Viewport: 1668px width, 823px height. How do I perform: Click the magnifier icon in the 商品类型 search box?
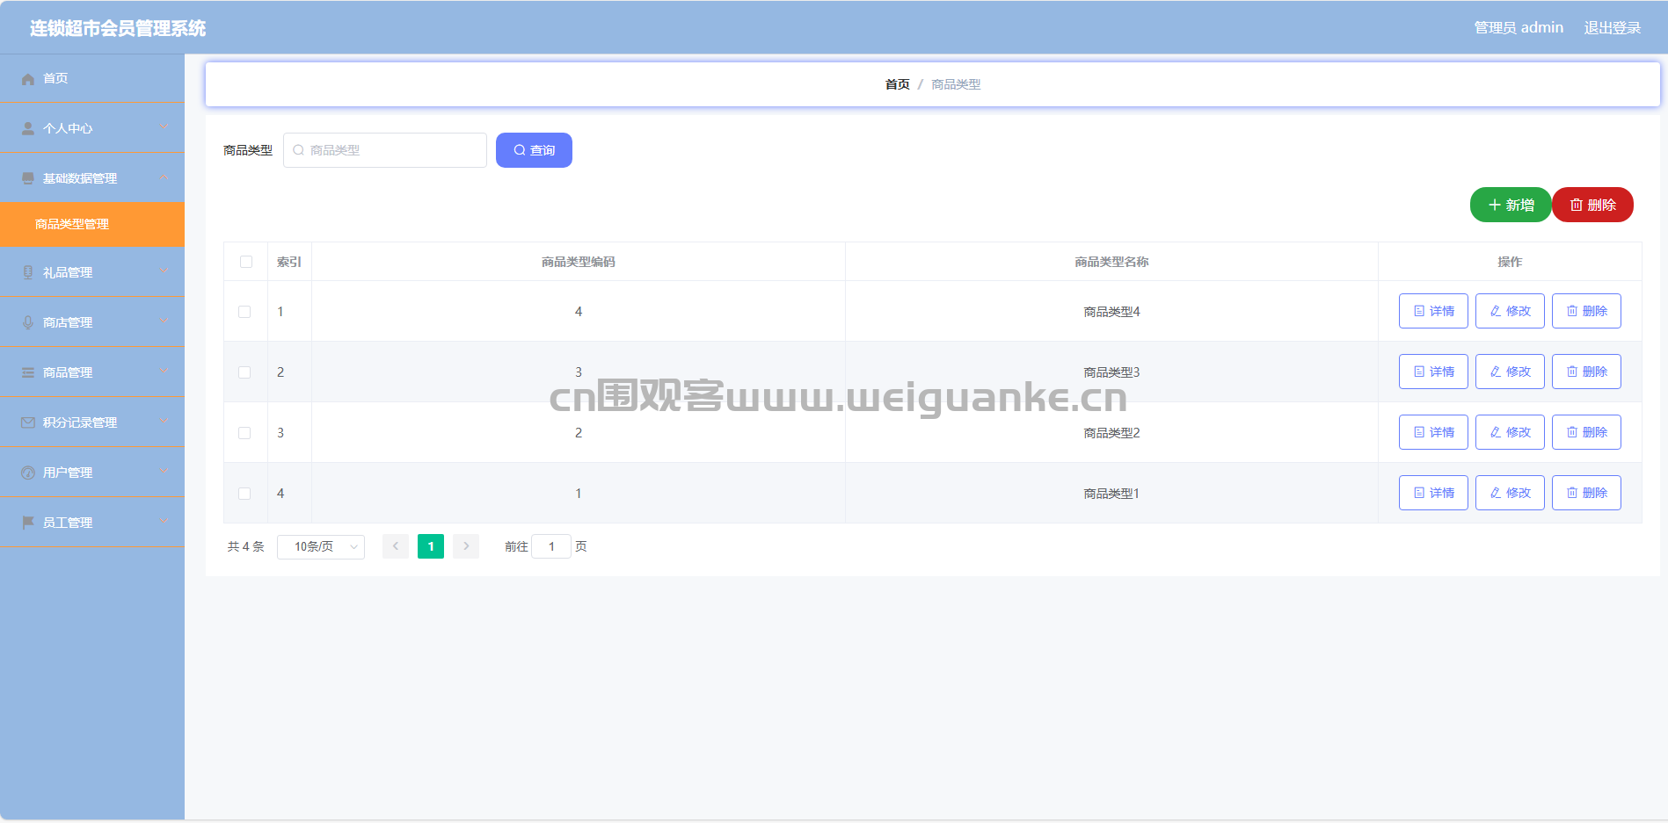(x=299, y=150)
